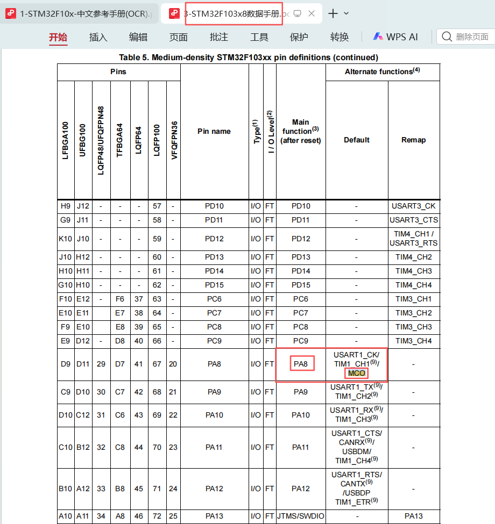
Task: Click the H9 cell in LFBGA100 column
Action: pyautogui.click(x=66, y=206)
